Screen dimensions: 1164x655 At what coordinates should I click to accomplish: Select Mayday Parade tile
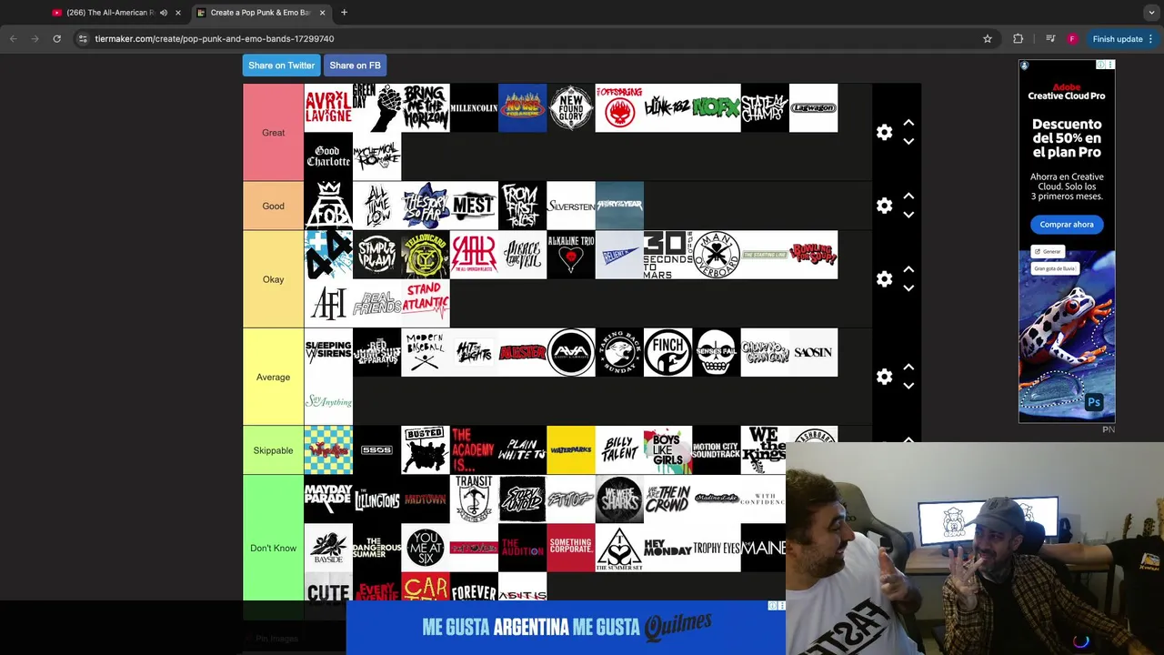[328, 499]
